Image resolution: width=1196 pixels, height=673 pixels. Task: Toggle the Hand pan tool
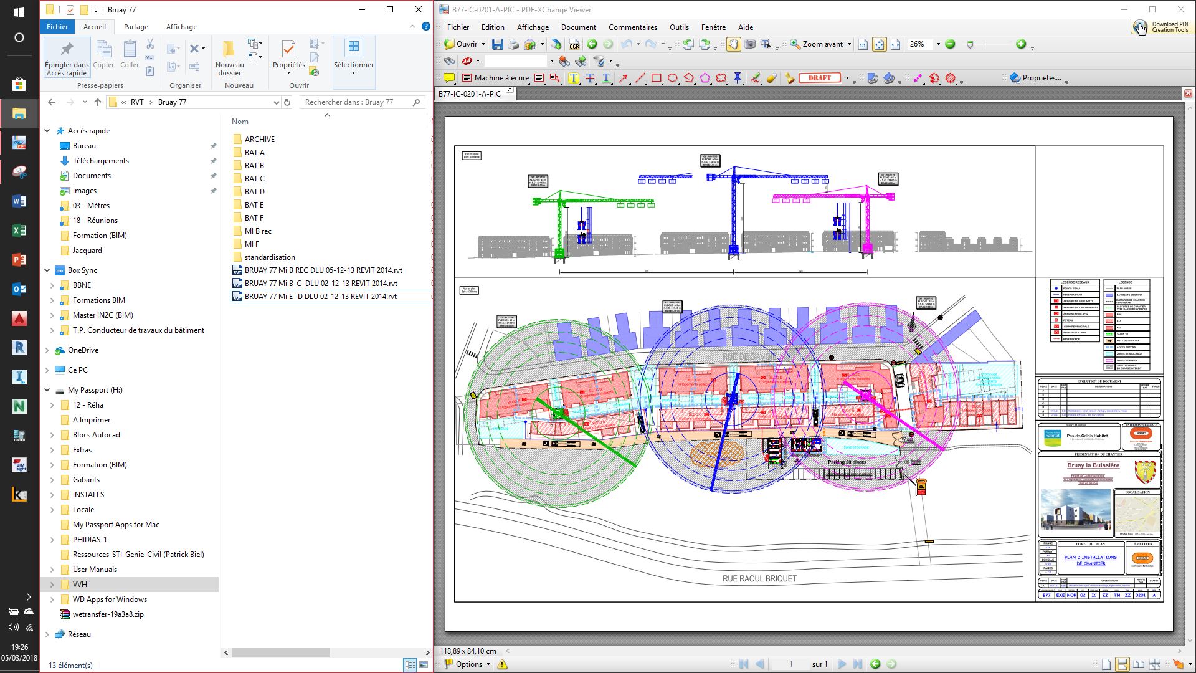pos(733,44)
